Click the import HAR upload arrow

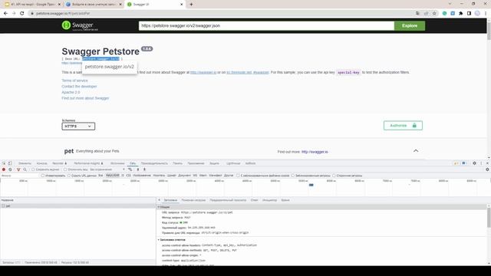pos(138,169)
